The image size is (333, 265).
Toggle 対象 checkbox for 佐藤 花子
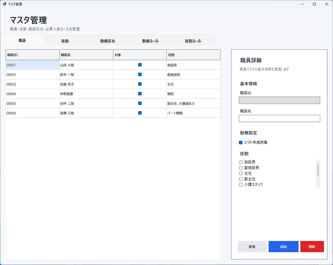140,84
